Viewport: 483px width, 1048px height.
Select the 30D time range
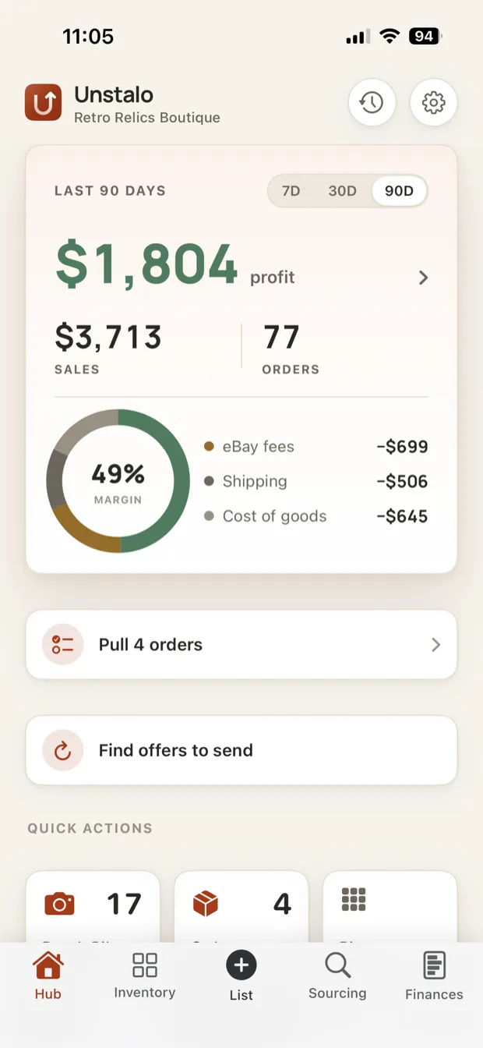point(342,191)
